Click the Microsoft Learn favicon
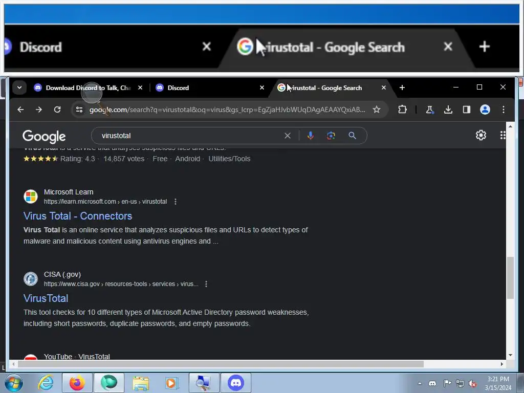This screenshot has height=393, width=524. pyautogui.click(x=31, y=196)
